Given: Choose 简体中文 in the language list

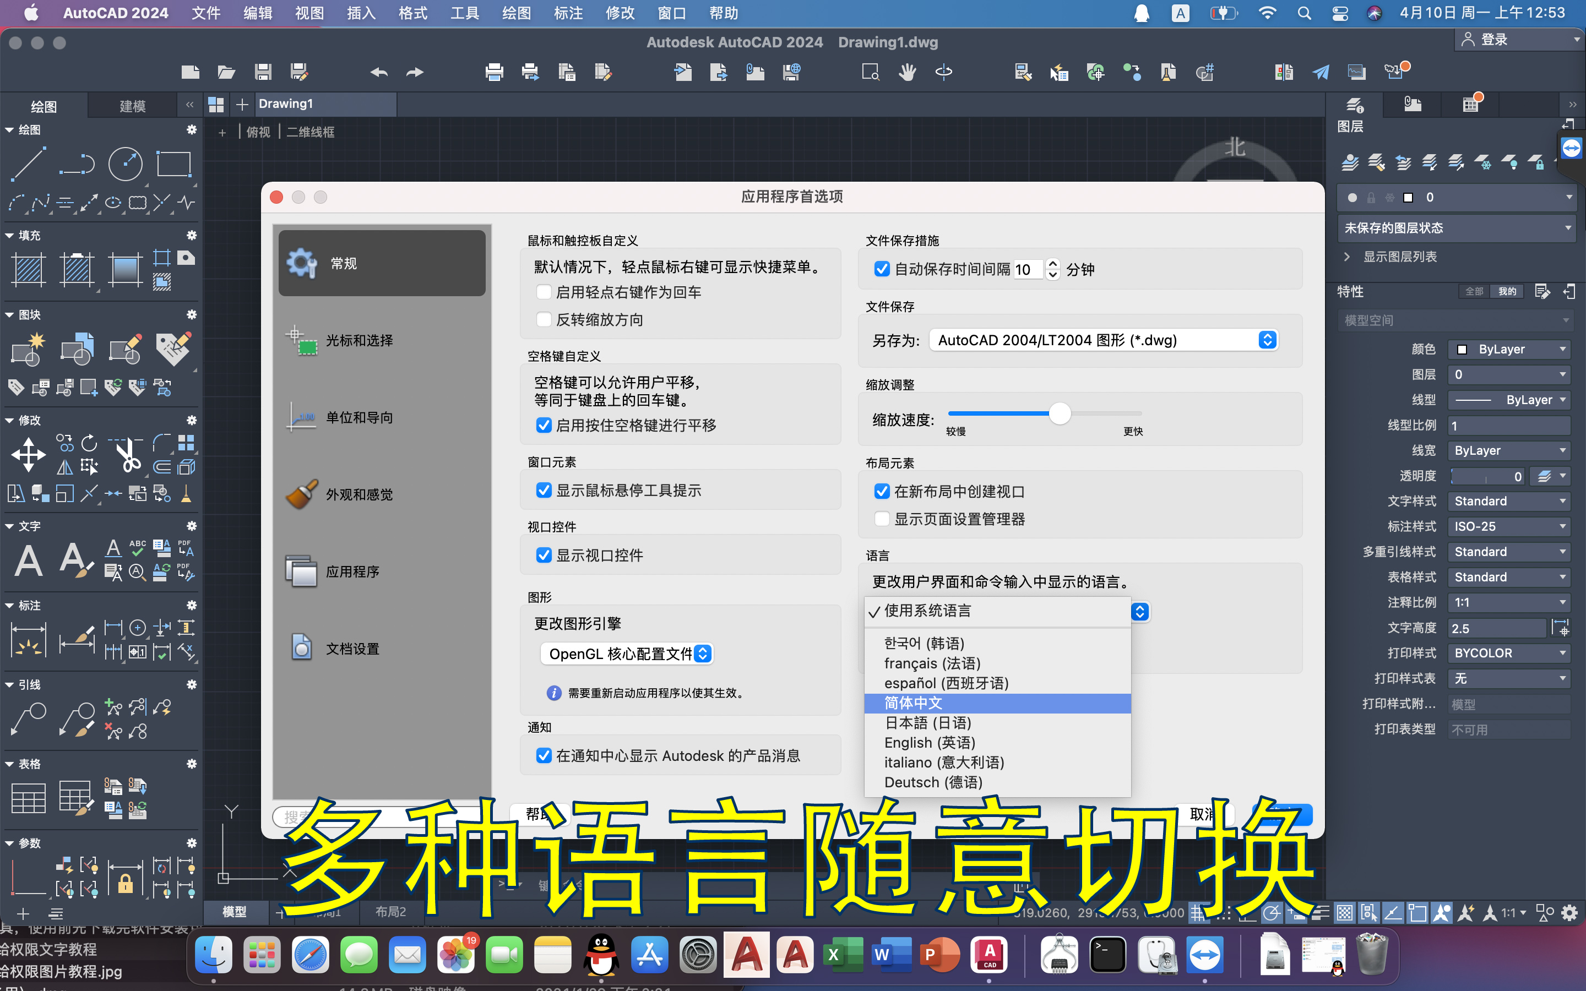Looking at the screenshot, I should (997, 703).
